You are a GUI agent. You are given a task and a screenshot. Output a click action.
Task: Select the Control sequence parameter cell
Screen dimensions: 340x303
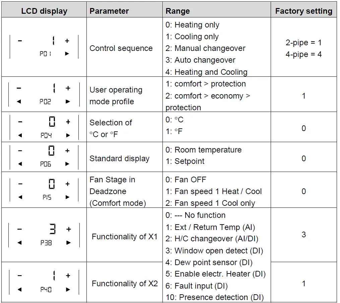click(121, 48)
